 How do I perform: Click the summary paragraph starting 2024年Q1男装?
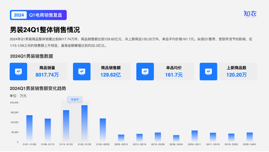point(131,42)
